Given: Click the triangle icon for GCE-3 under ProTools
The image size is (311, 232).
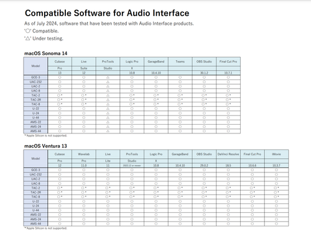Looking at the screenshot, I should pyautogui.click(x=108, y=78).
